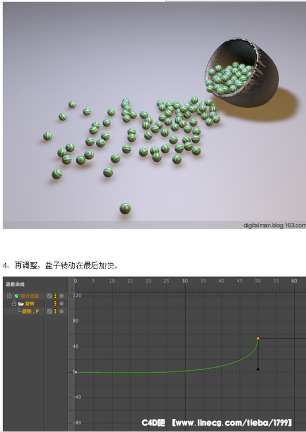Toggle the gray dot for 细分曲面

(x=62, y=295)
